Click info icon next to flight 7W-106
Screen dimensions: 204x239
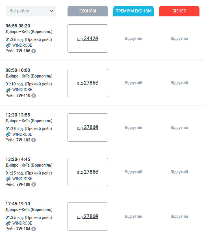tap(34, 51)
